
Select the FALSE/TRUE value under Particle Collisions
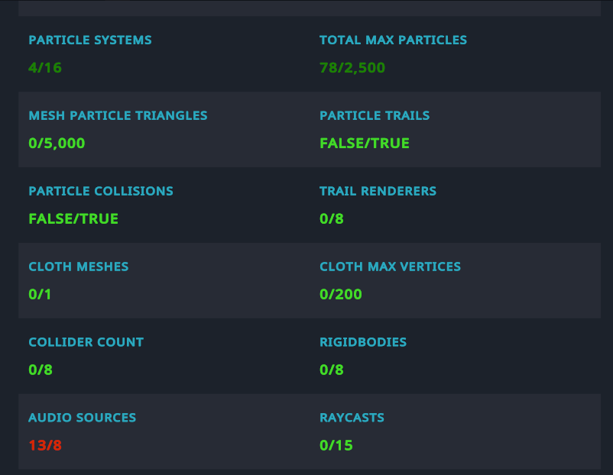(x=73, y=219)
